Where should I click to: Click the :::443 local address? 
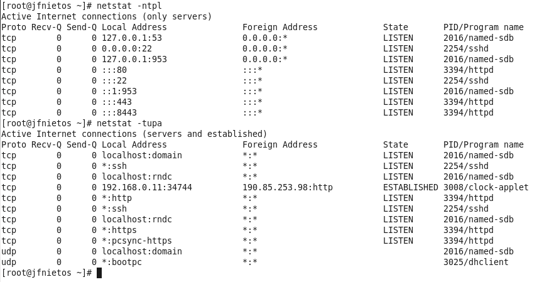click(x=117, y=102)
